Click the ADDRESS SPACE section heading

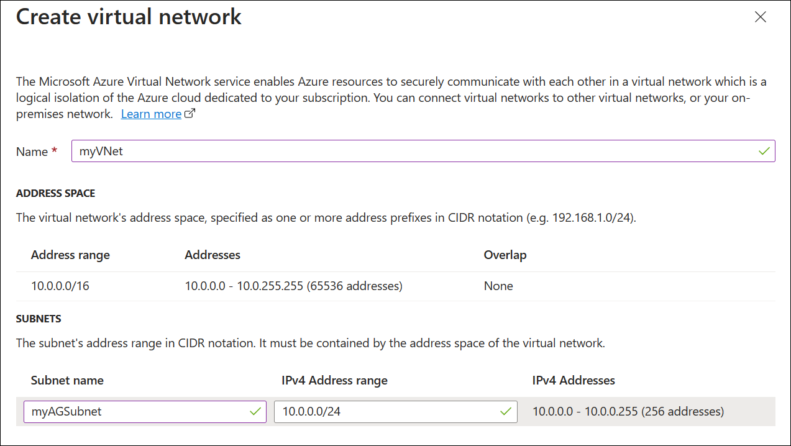click(55, 193)
